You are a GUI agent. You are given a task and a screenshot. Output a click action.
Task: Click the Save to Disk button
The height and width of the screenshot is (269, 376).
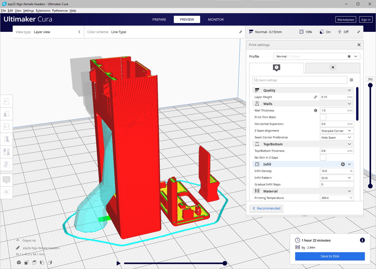[330, 256]
